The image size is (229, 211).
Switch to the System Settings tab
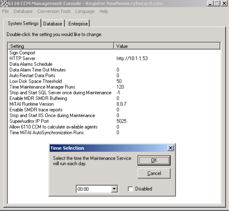[23, 23]
